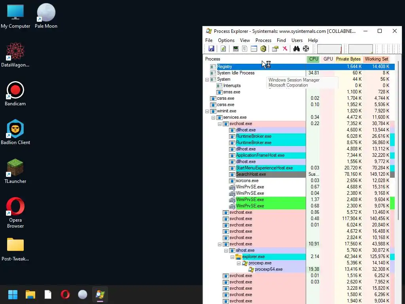Click the red X Kill Process icon
405x304 pixels.
tap(285, 49)
